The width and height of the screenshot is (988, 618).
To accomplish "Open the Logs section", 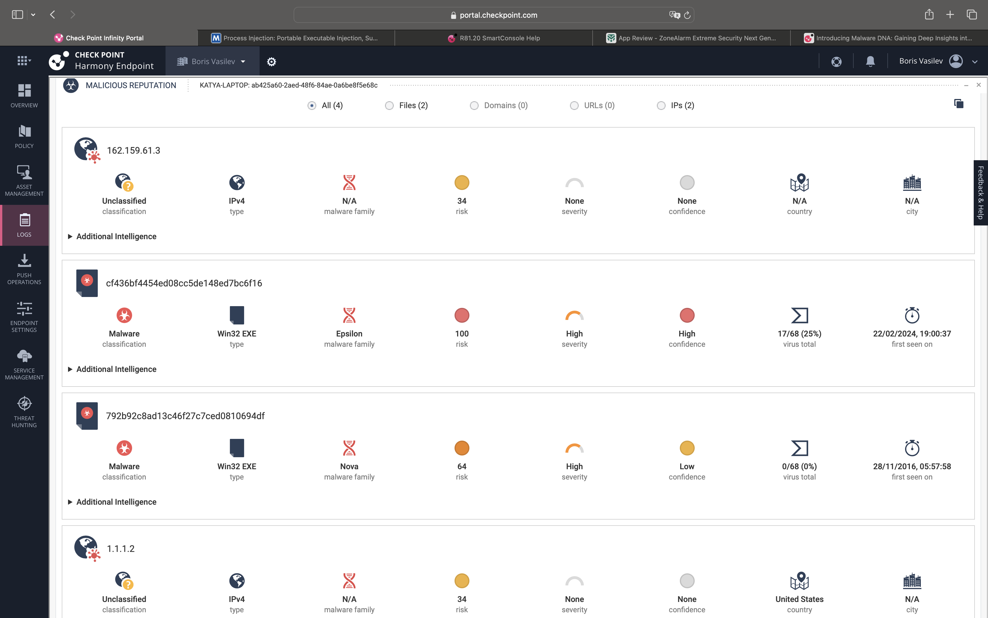I will coord(24,225).
